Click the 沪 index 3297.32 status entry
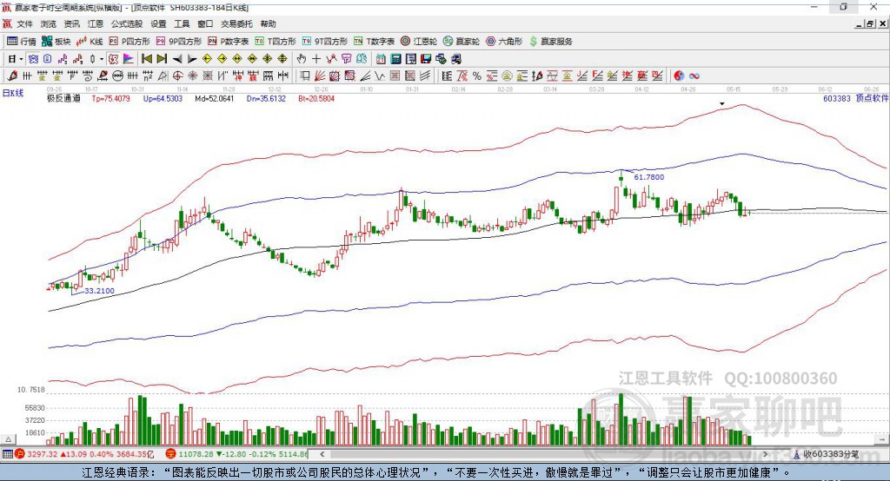Viewport: 890px width, 481px height. (84, 454)
